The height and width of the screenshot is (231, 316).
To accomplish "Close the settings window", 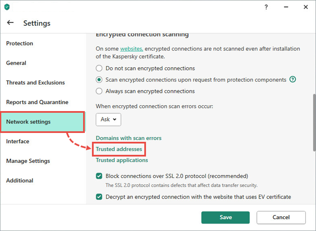I will pos(305,7).
